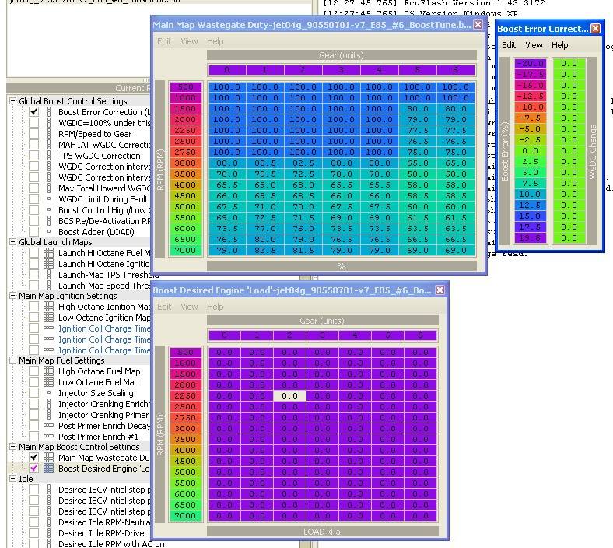Open View menu in Boost Error Correction window
Image resolution: width=613 pixels, height=548 pixels.
coord(534,45)
